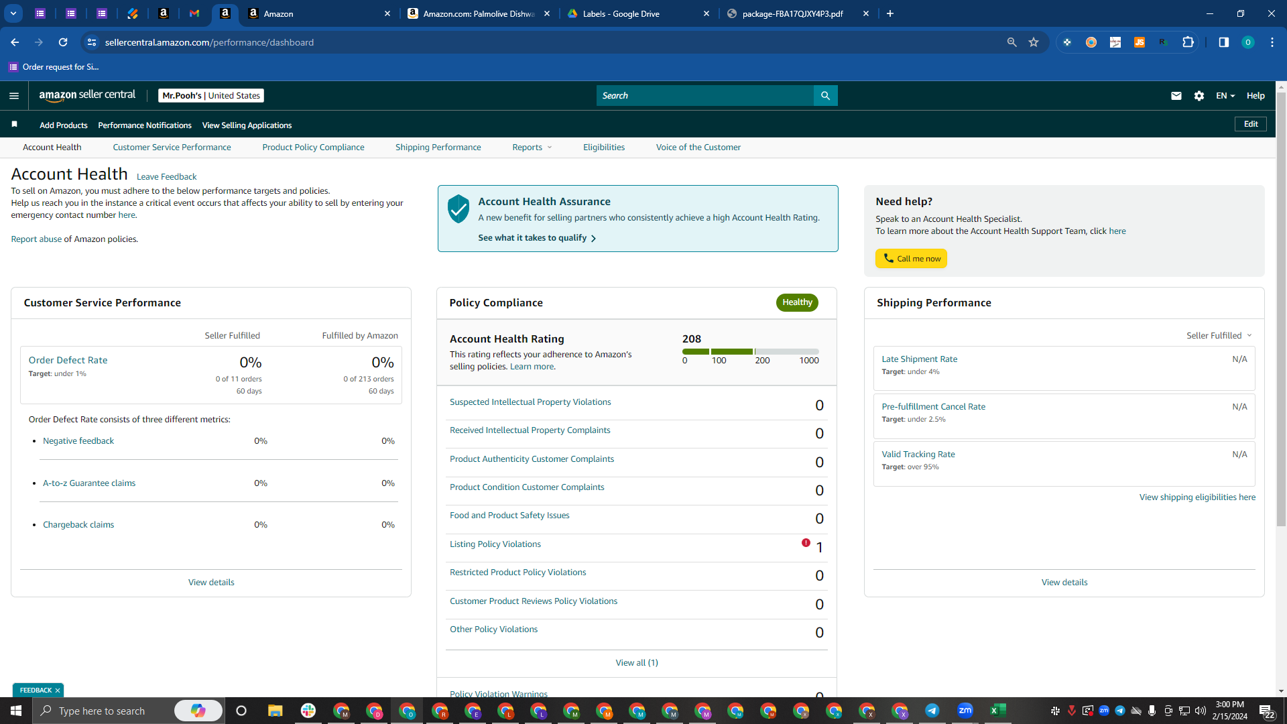Open the Listing Policy Violations link
The height and width of the screenshot is (724, 1287).
coord(495,544)
